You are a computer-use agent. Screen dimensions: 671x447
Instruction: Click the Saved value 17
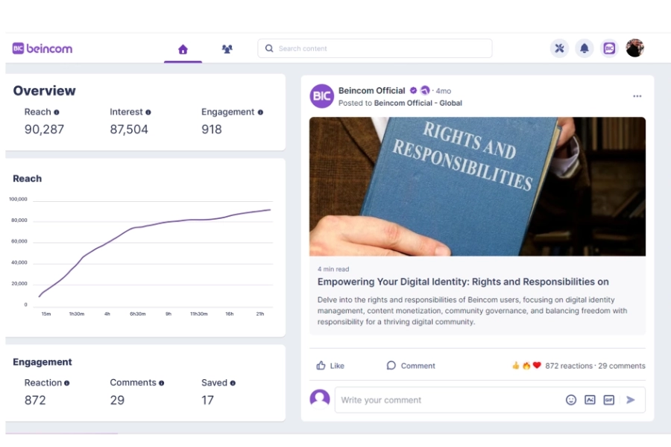point(207,400)
